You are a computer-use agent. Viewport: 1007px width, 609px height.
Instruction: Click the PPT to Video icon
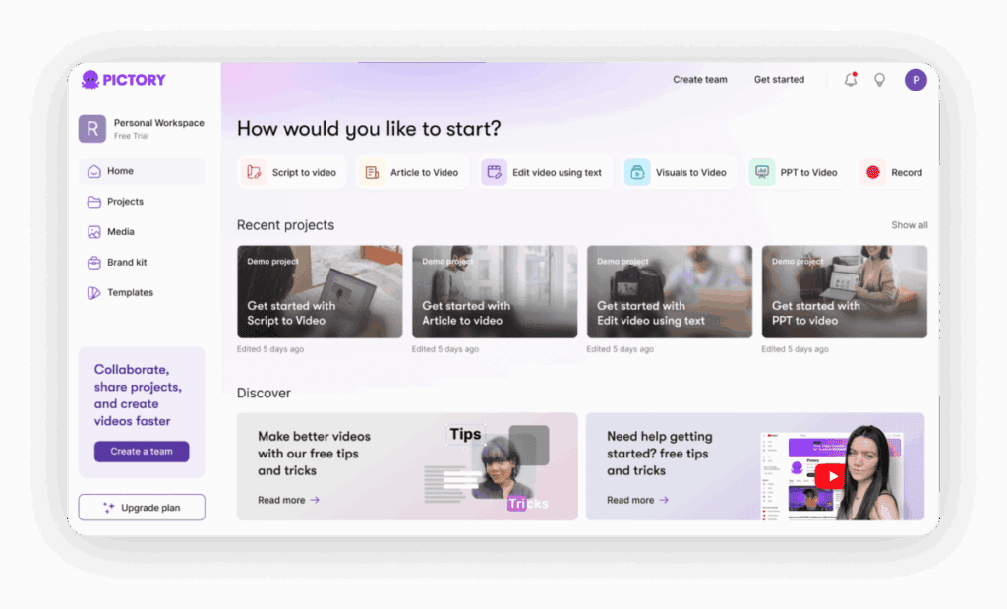[762, 172]
